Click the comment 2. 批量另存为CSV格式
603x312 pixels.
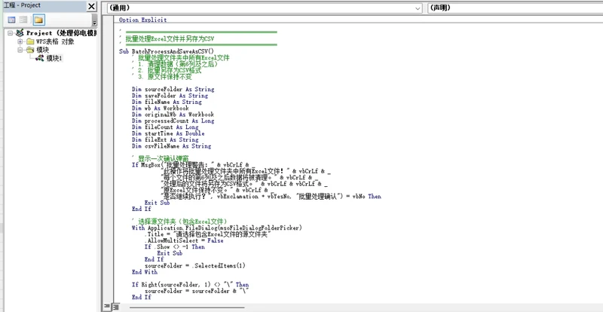coord(170,70)
